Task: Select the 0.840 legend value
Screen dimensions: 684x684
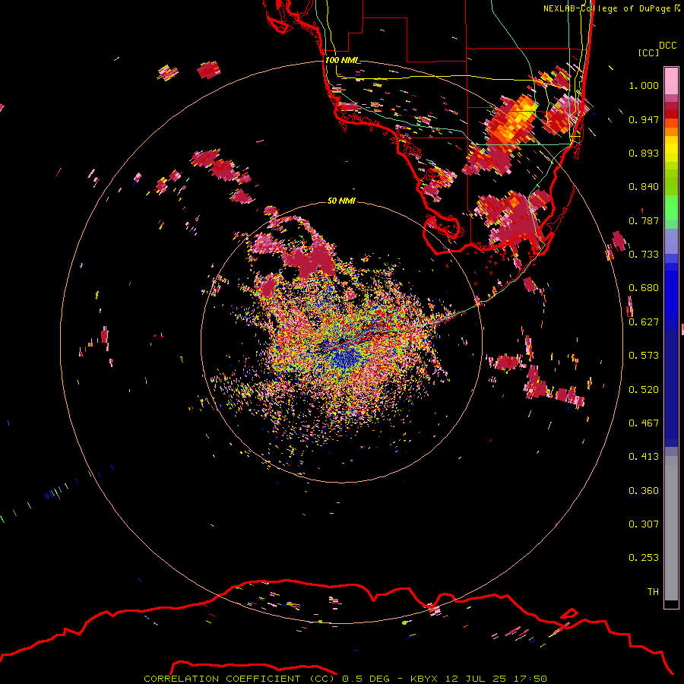Action: [x=644, y=187]
